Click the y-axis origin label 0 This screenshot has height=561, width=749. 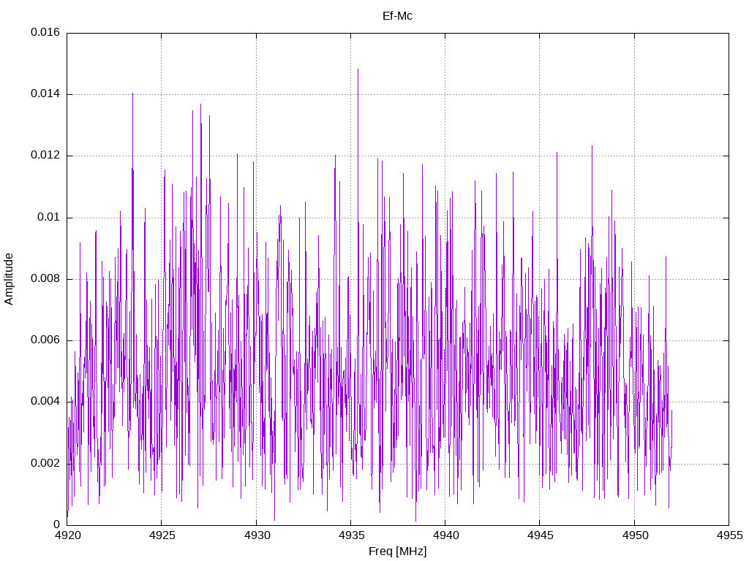[57, 524]
